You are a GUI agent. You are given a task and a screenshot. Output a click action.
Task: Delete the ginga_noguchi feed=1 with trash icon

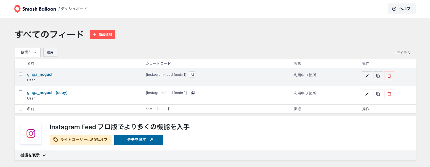[x=389, y=76]
